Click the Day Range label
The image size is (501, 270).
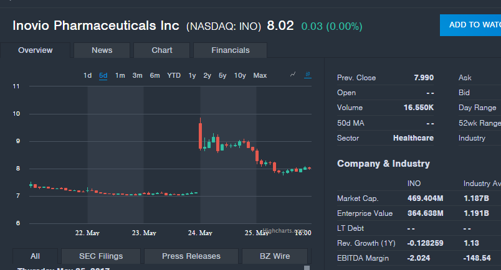477,108
